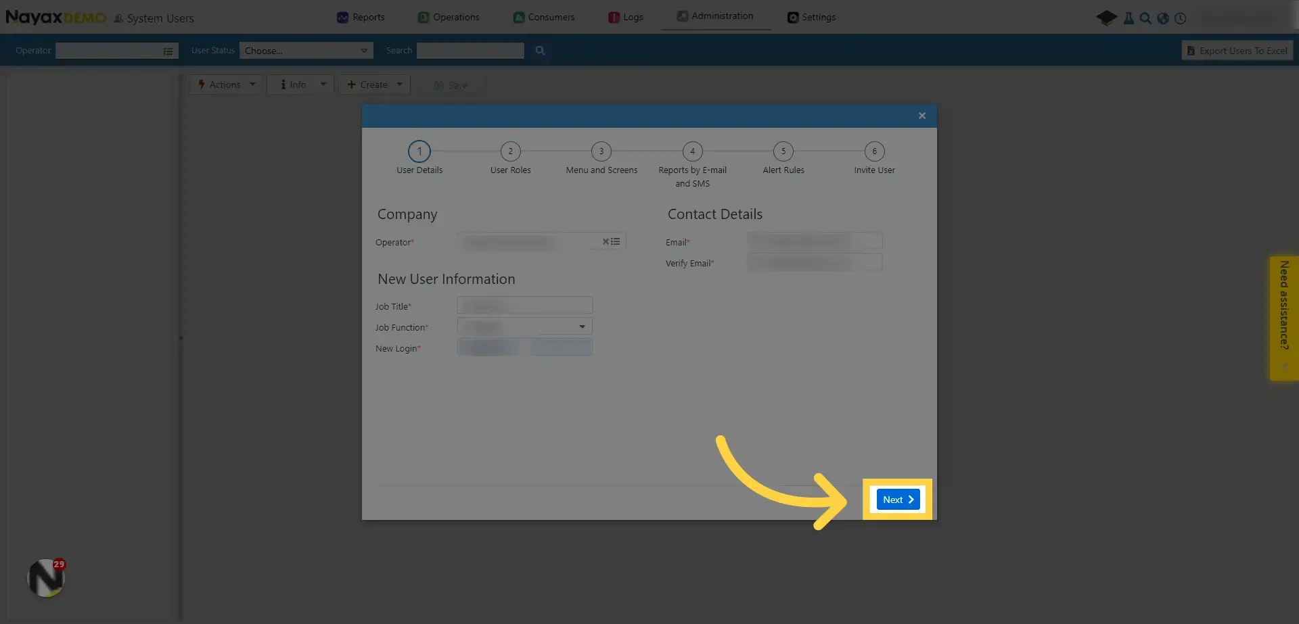The height and width of the screenshot is (624, 1299).
Task: Click the clock icon in header
Action: pos(1181,18)
